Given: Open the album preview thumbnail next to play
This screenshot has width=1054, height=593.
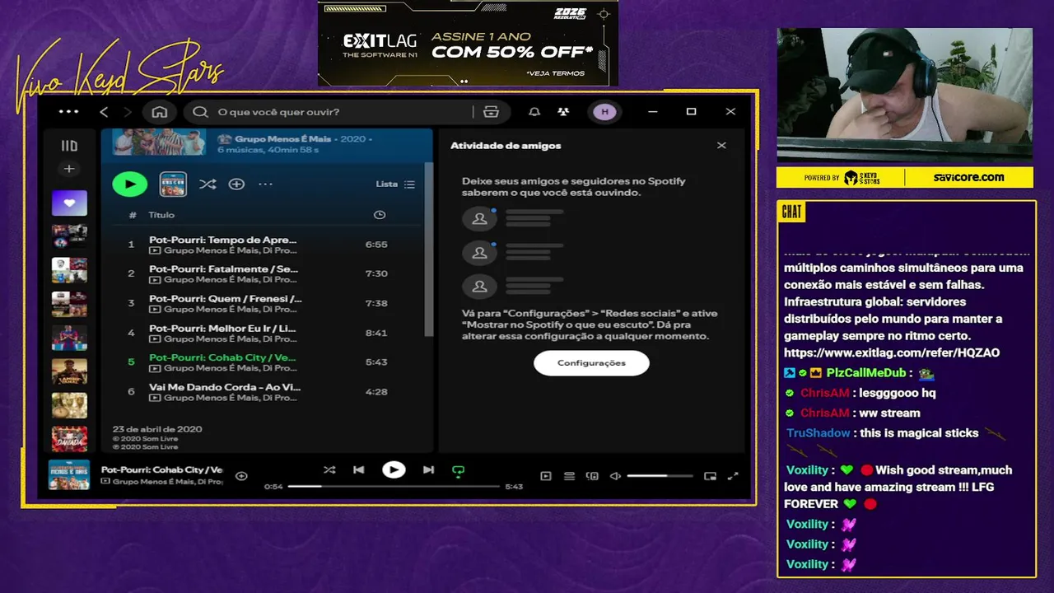Looking at the screenshot, I should [173, 184].
